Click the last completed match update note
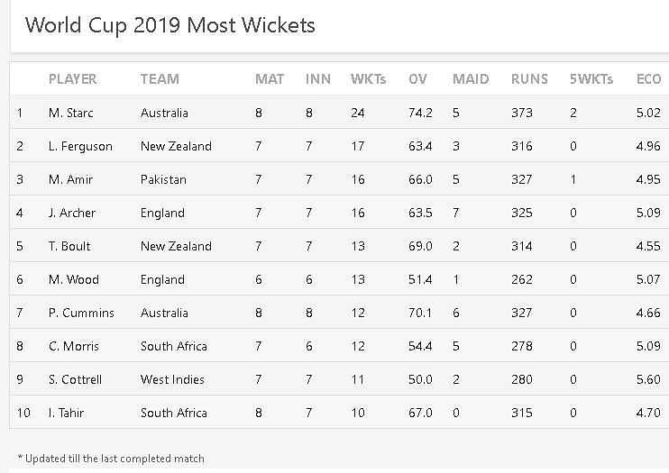The height and width of the screenshot is (473, 669). tap(111, 459)
